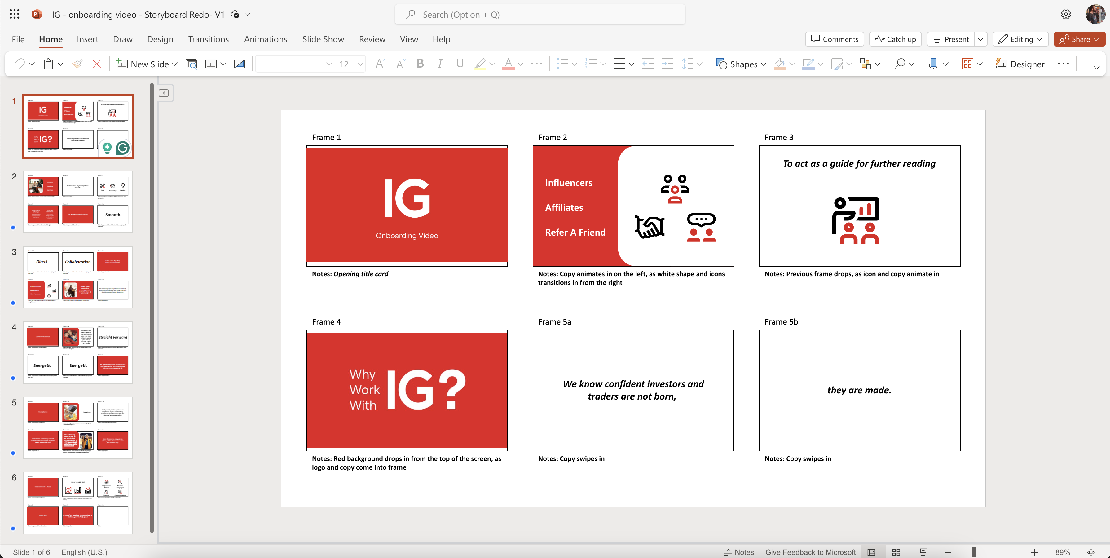Screen dimensions: 1110x558
Task: Click the Share button
Action: click(x=1079, y=39)
